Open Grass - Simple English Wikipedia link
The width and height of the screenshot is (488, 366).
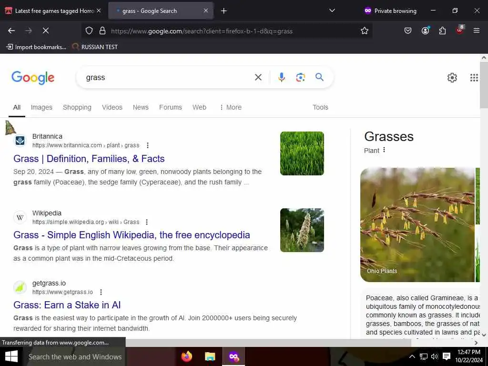pos(132,235)
